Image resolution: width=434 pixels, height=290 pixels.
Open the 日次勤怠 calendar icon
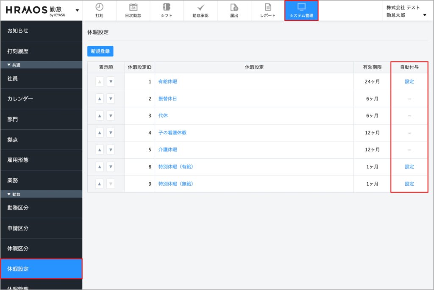(x=133, y=7)
